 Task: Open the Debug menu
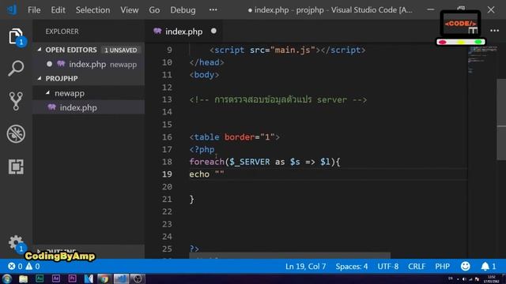click(183, 10)
